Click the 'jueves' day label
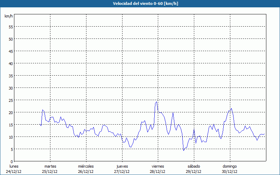The height and width of the screenshot is (175, 280). (122, 166)
